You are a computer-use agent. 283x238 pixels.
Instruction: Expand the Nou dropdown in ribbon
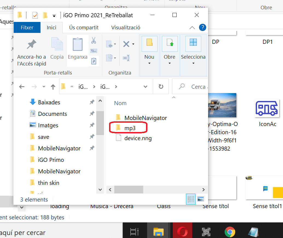point(149,64)
